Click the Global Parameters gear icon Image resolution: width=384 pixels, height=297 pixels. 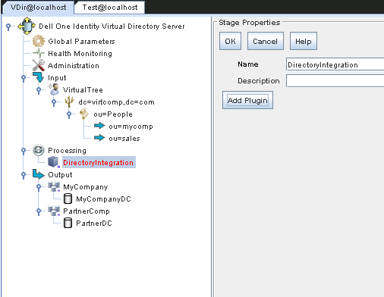point(39,41)
